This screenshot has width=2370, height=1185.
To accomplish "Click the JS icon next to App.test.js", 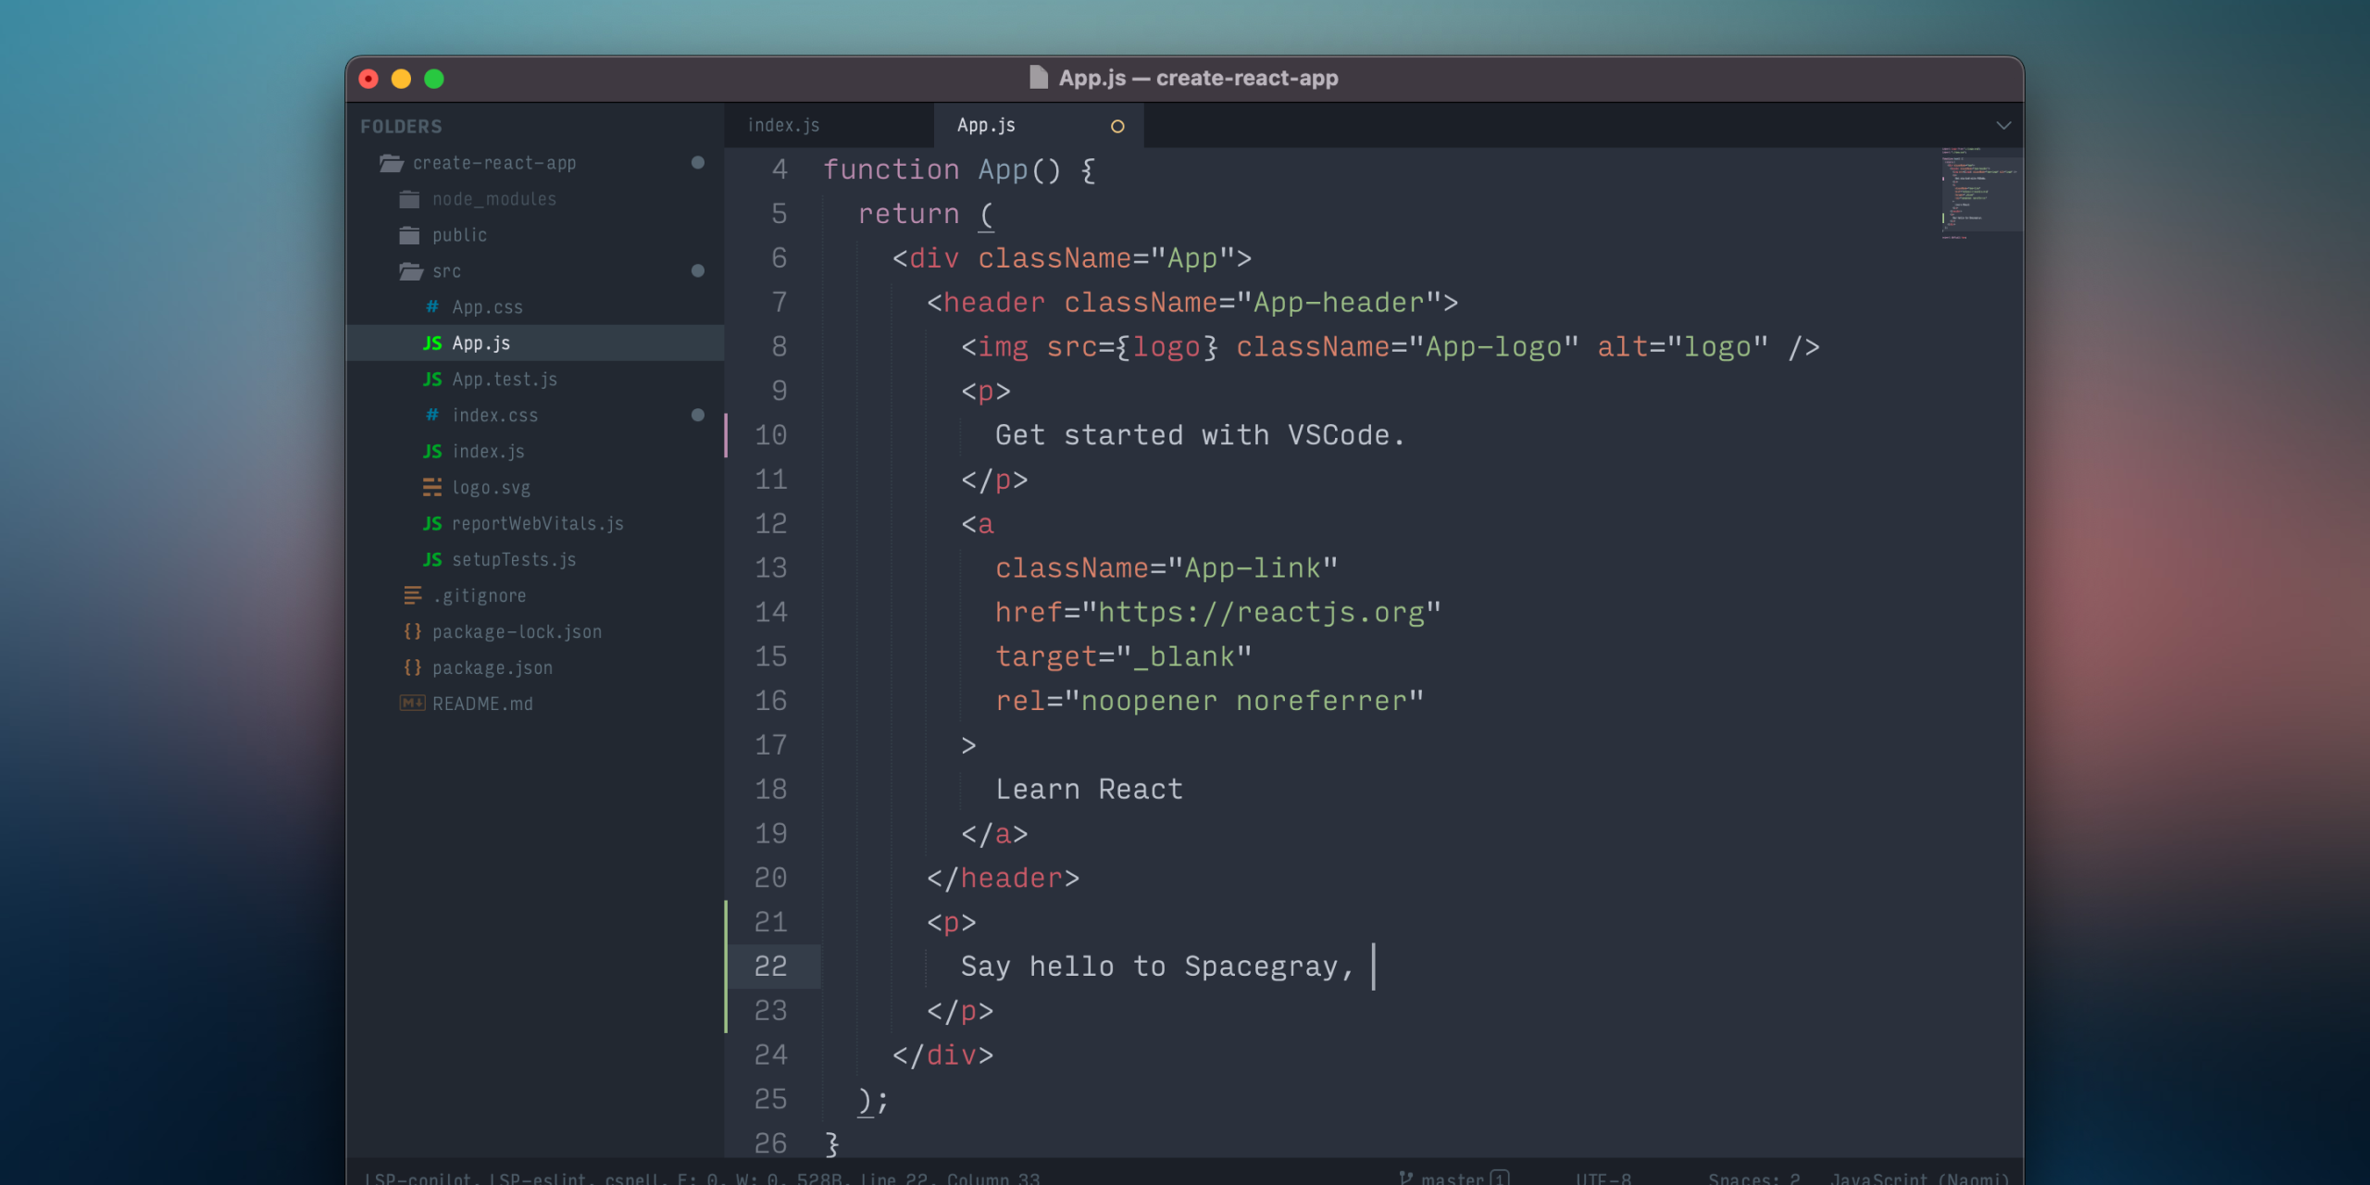I will pos(432,380).
